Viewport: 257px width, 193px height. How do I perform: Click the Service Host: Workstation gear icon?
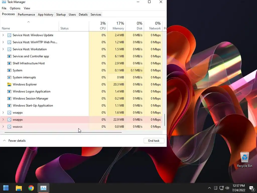click(x=9, y=49)
